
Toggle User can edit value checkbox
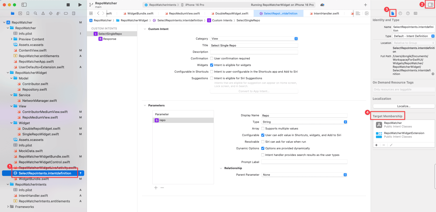point(263,135)
